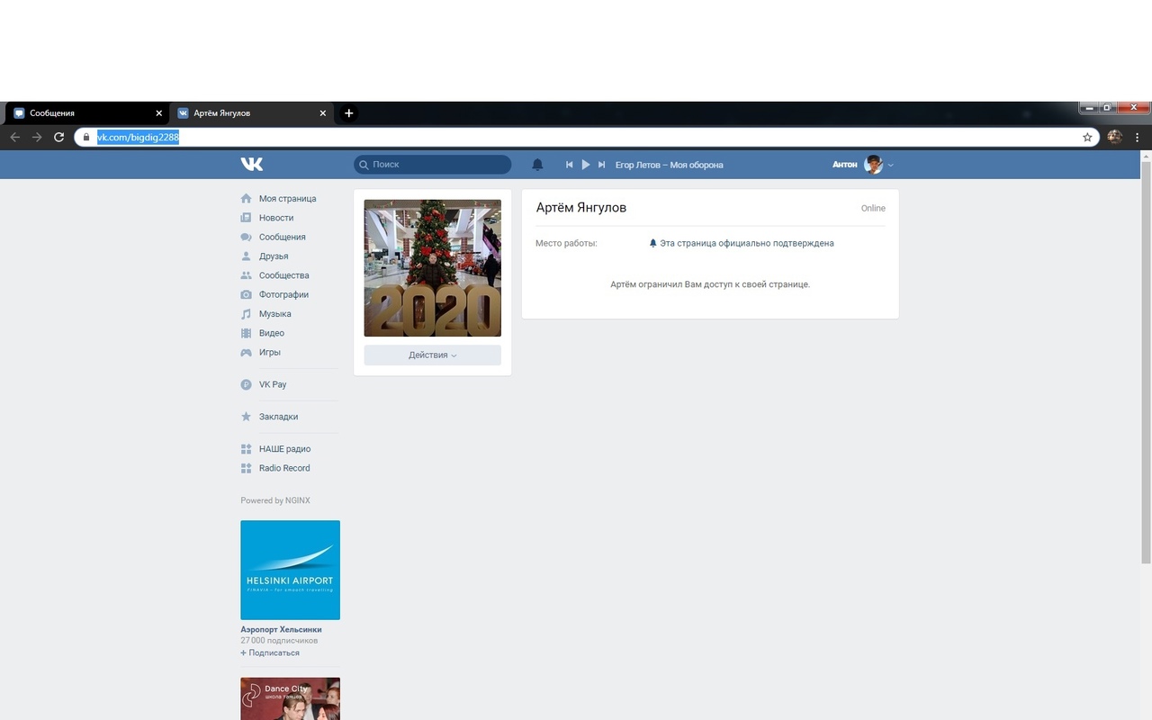Click inside the Поиск search field

click(436, 165)
